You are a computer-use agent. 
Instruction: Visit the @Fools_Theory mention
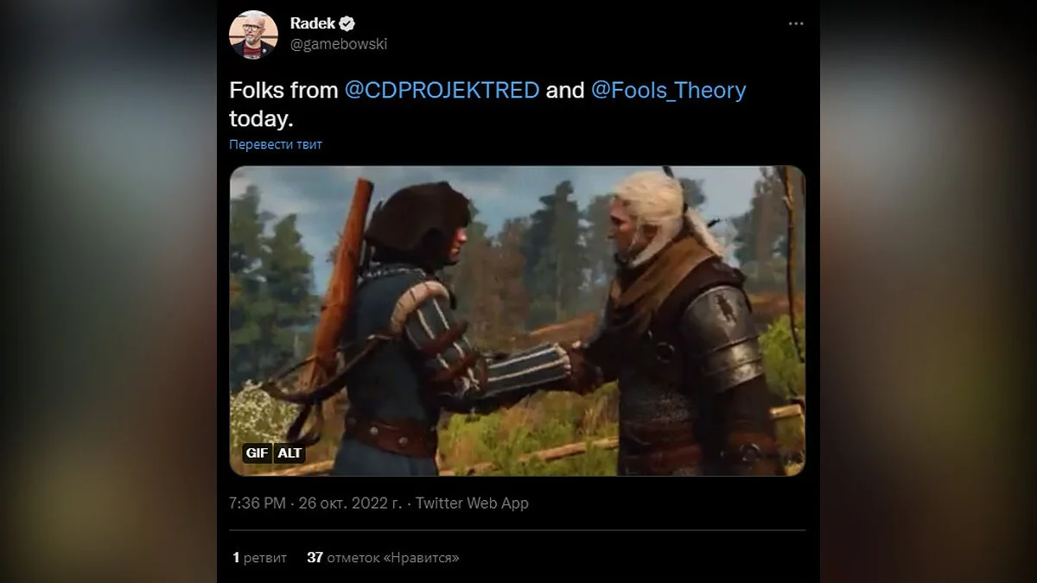pyautogui.click(x=668, y=90)
